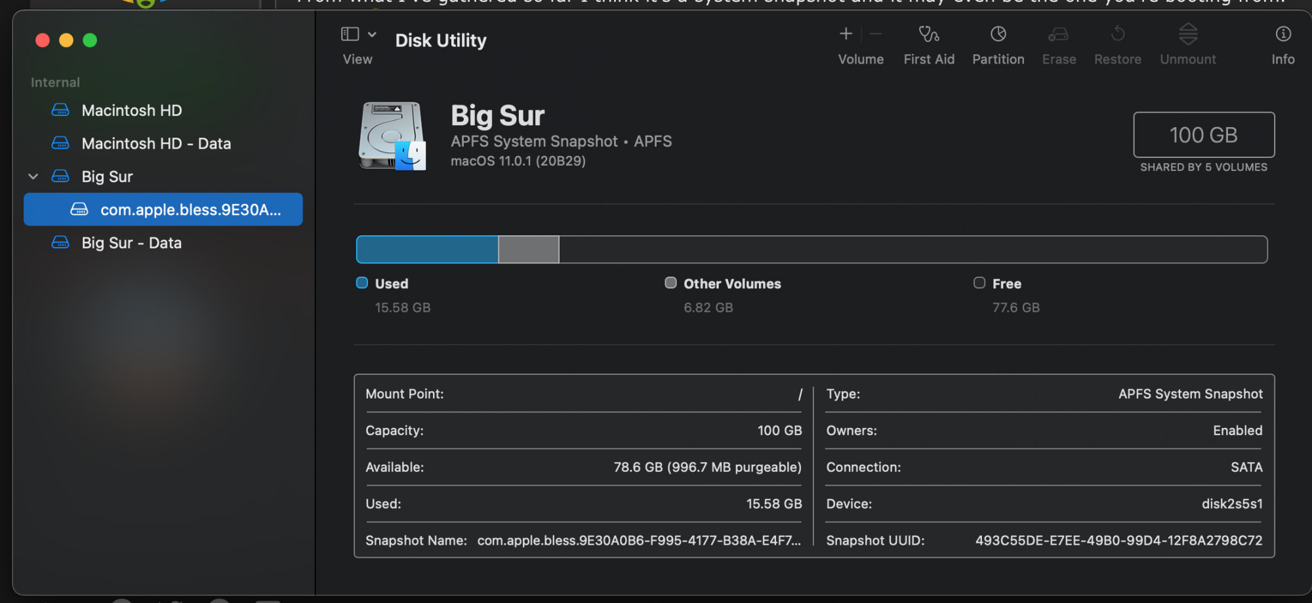Click the 6.82 GB Other Volumes value
The image size is (1312, 603).
pyautogui.click(x=708, y=307)
